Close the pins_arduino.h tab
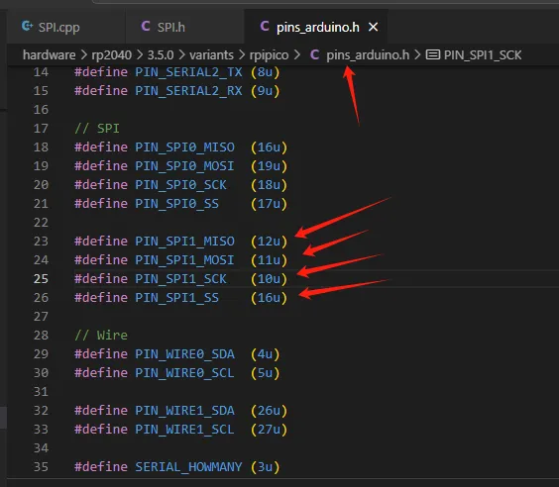The height and width of the screenshot is (487, 559). 373,27
